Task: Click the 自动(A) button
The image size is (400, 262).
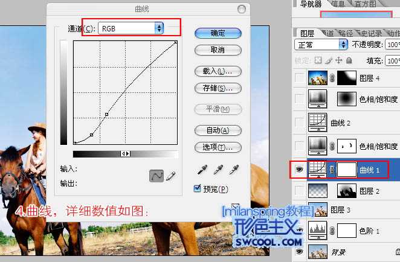Action: (218, 130)
